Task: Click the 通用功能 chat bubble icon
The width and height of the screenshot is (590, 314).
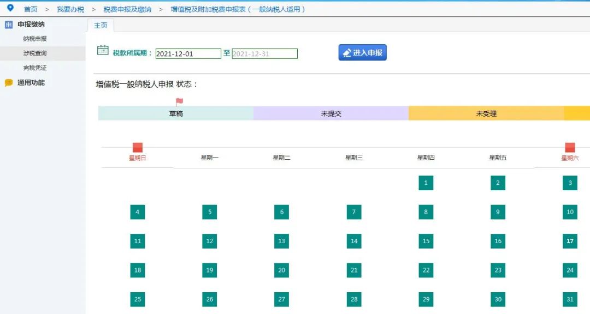Action: [9, 83]
